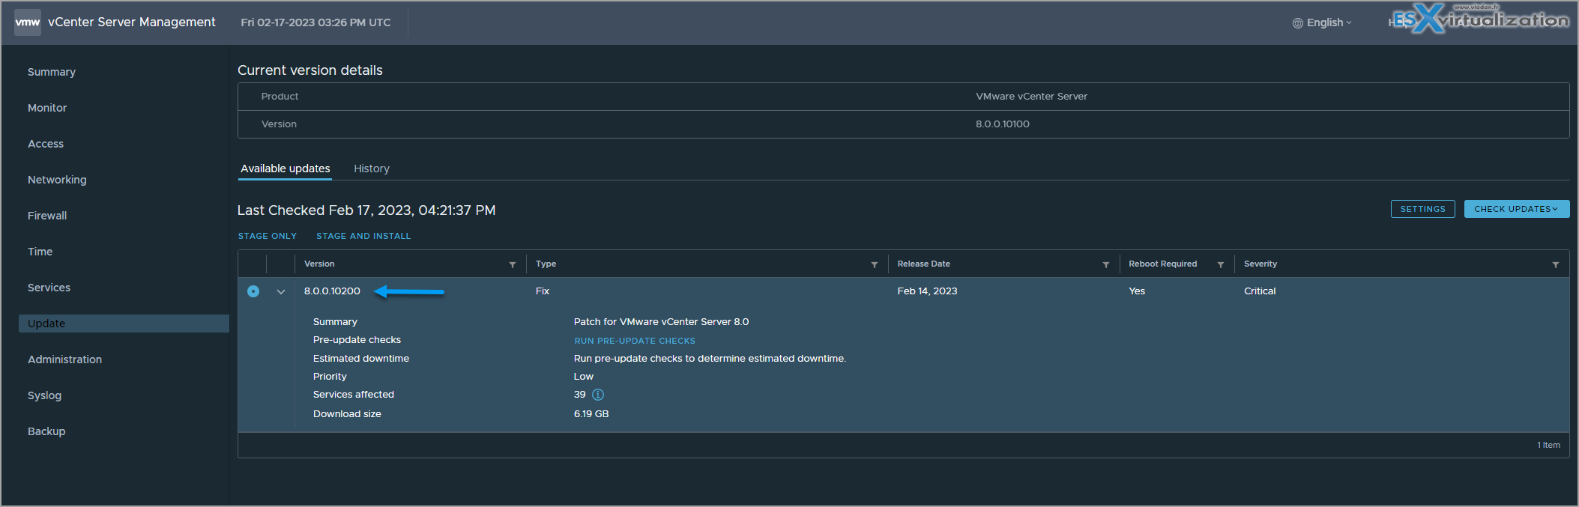Image resolution: width=1579 pixels, height=507 pixels.
Task: Click the vmw logo icon
Action: point(28,22)
